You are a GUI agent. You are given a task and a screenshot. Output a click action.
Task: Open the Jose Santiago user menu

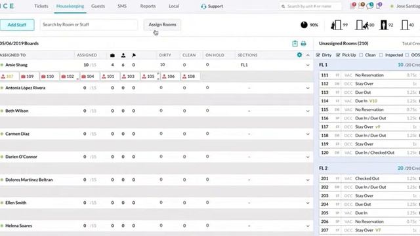coord(406,6)
